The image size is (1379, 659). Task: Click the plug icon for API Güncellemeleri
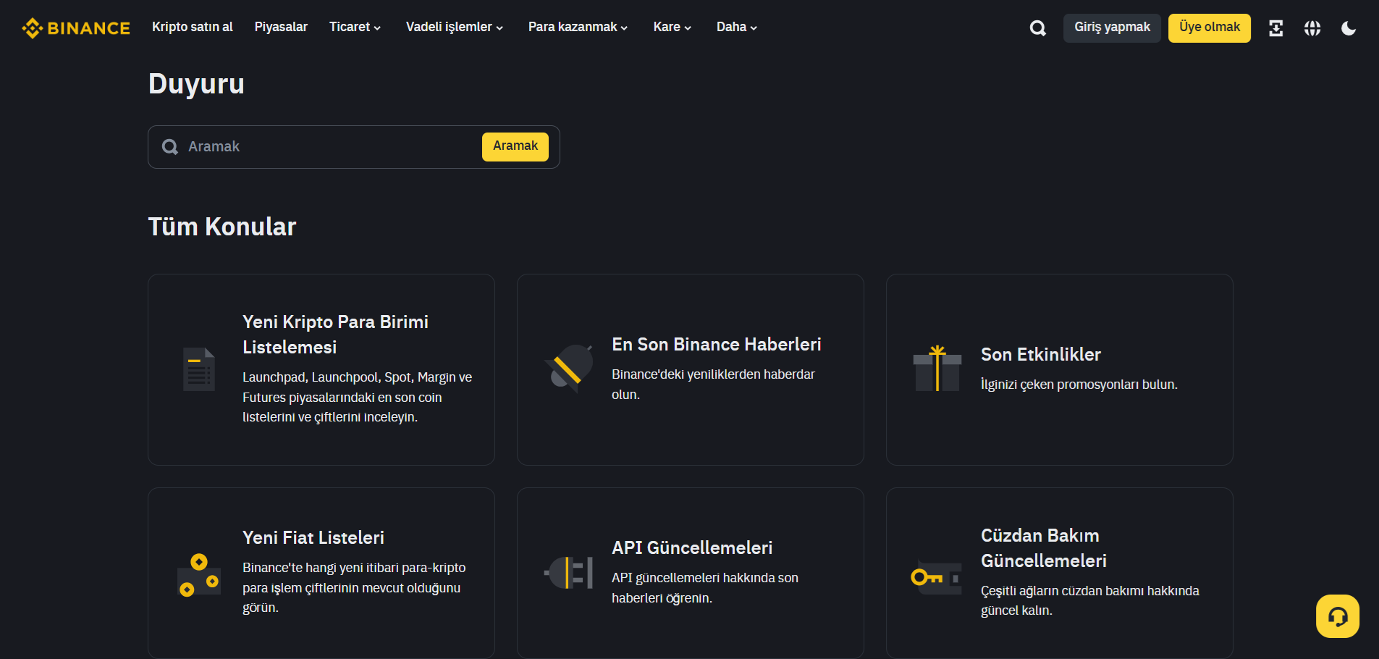coord(569,573)
